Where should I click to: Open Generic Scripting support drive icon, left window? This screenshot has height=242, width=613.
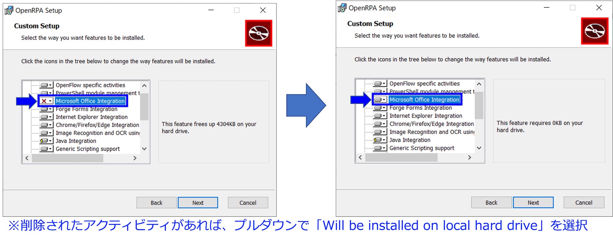pos(47,149)
